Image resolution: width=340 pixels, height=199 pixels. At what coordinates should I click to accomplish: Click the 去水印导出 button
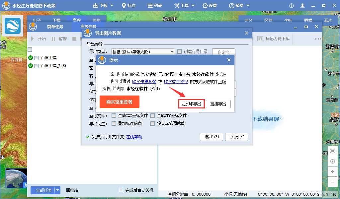click(x=191, y=104)
